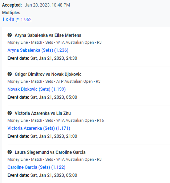Click the ATP Australian Open - R3 market description
This screenshot has width=170, height=183.
pyautogui.click(x=54, y=81)
